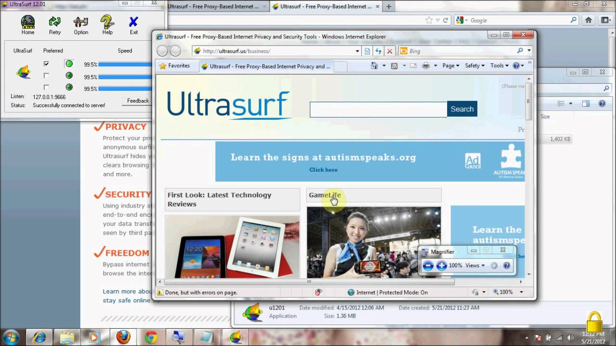Expand the Magnifier Views dropdown

pyautogui.click(x=475, y=265)
